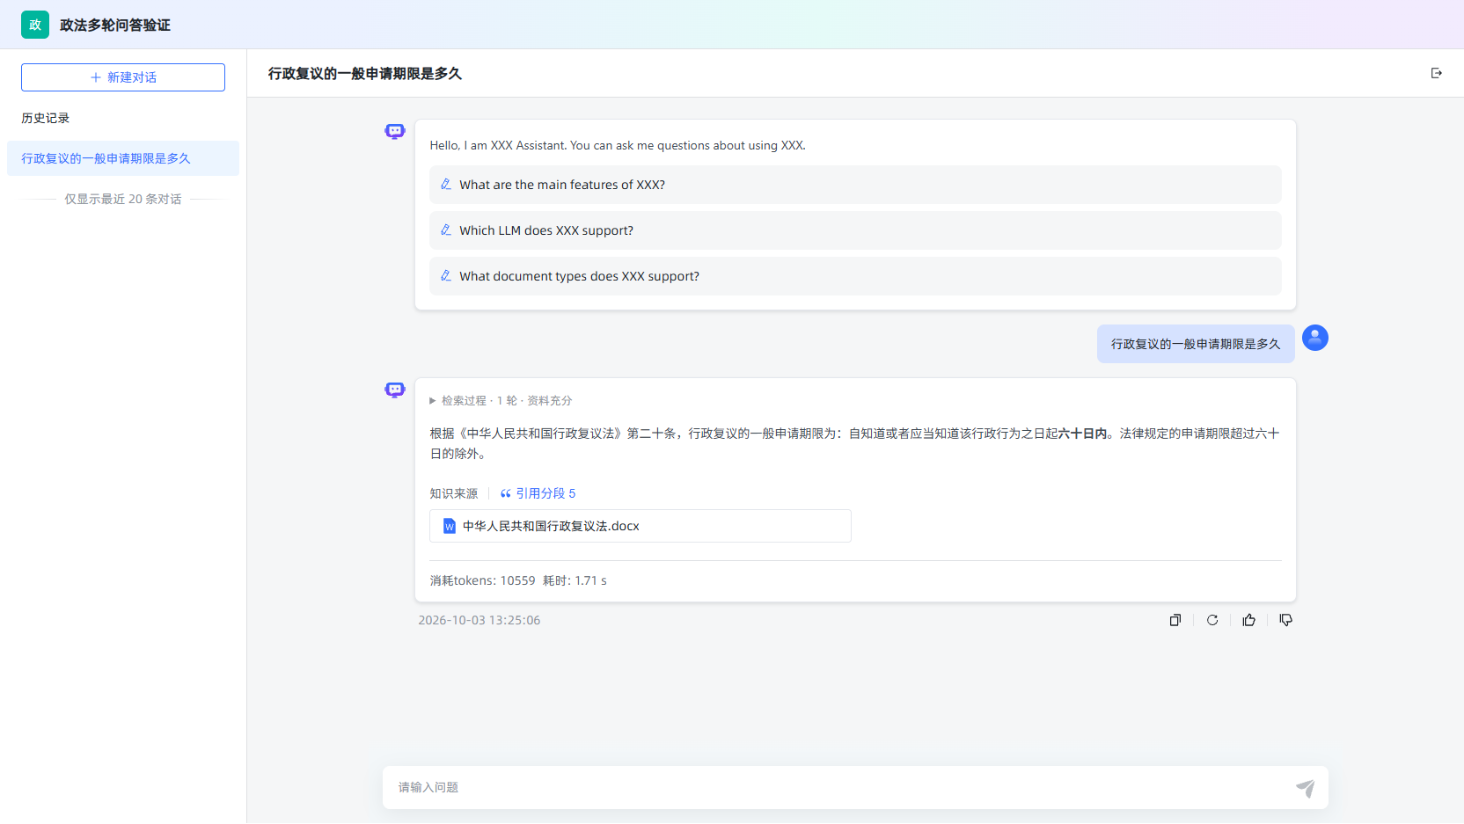Click the 仅显示最近 20 条对话 note
This screenshot has width=1464, height=824.
123,199
